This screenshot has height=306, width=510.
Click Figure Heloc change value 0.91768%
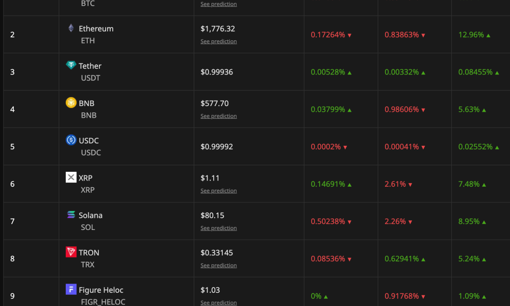(401, 296)
